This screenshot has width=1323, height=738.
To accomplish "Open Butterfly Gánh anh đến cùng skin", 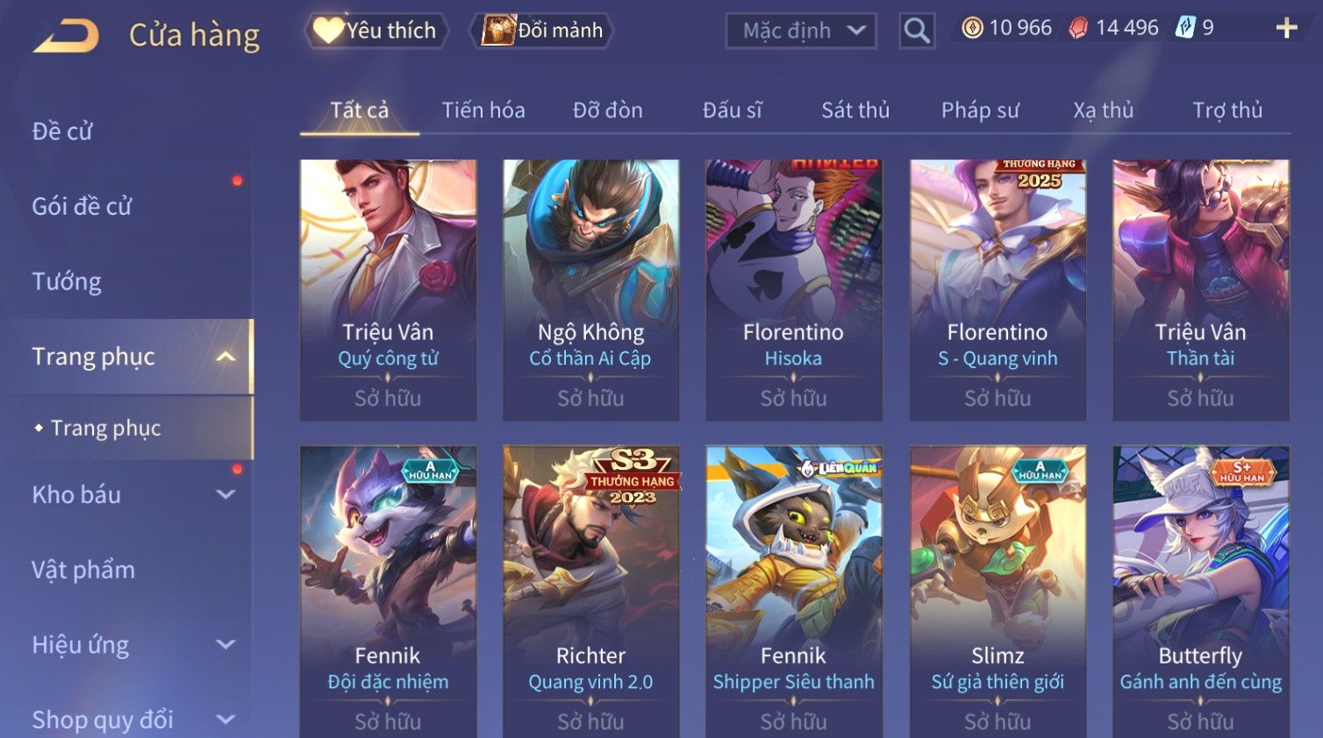I will pyautogui.click(x=1201, y=592).
